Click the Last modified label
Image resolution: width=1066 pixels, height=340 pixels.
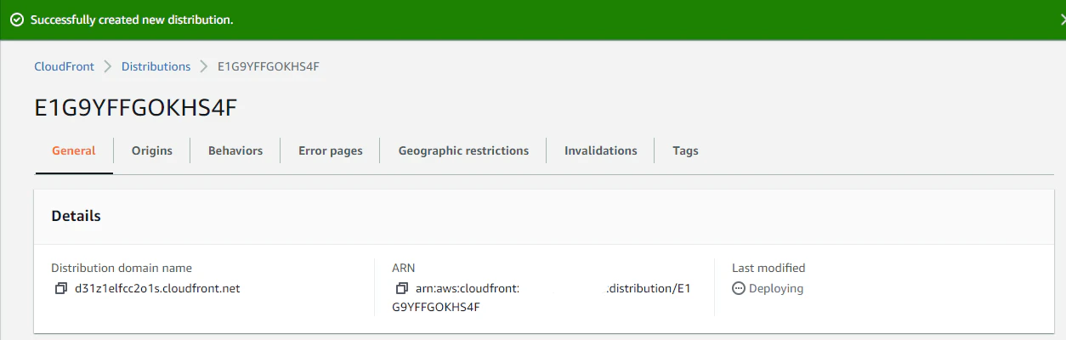coord(768,268)
